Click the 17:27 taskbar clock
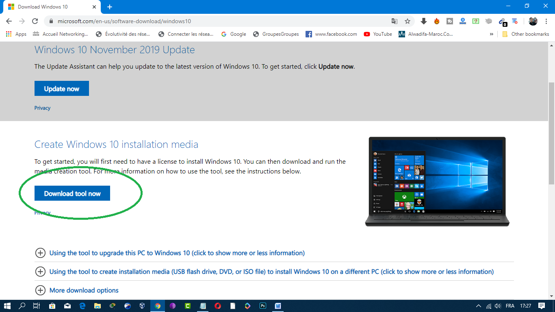This screenshot has width=555, height=312. (526, 306)
